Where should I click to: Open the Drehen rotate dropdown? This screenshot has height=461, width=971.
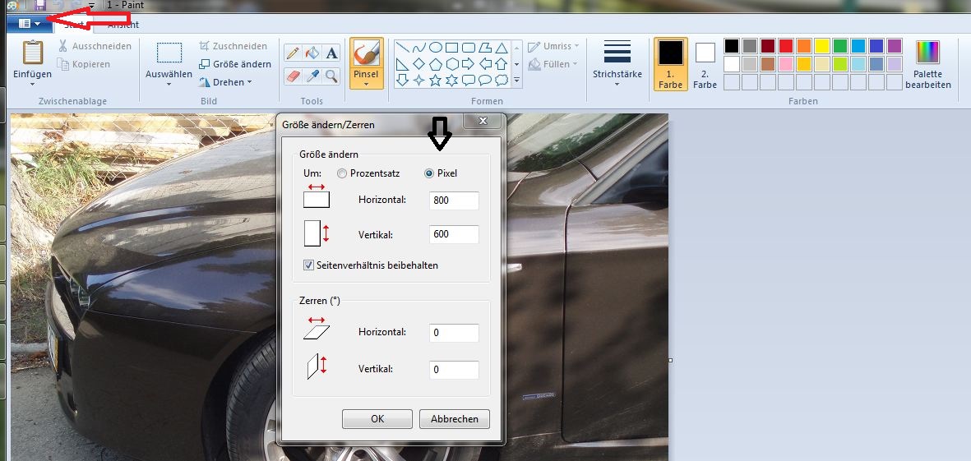click(x=227, y=82)
